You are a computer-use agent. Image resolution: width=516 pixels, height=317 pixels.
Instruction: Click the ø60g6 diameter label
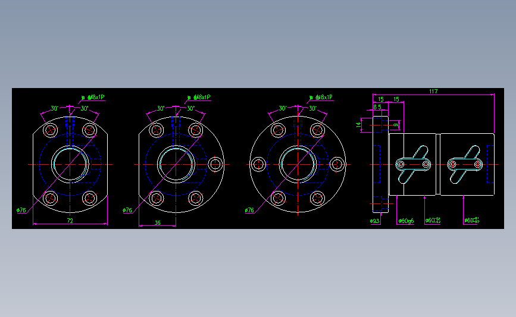pos(406,221)
